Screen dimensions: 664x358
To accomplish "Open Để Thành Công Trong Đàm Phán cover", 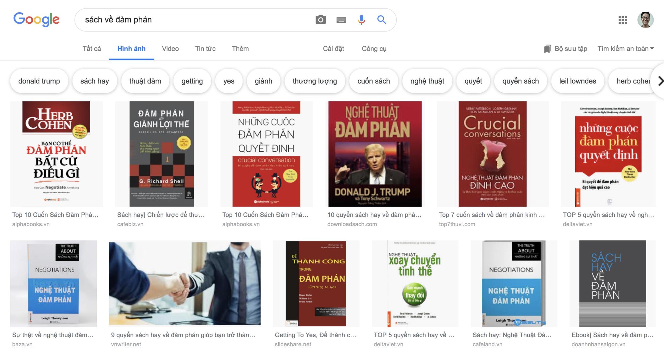I will click(316, 283).
